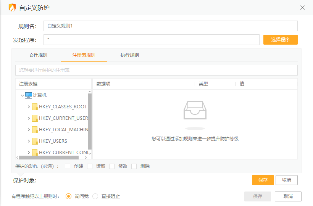Tick the 删除 action checkbox
313x206 pixels.
(x=134, y=166)
